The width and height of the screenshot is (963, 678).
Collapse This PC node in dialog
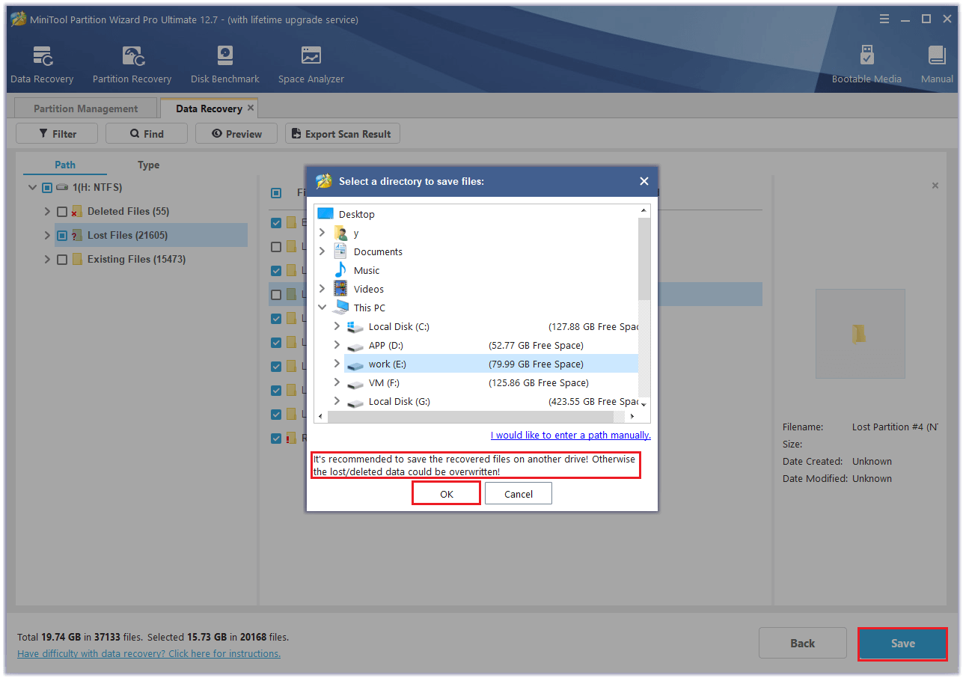click(322, 308)
